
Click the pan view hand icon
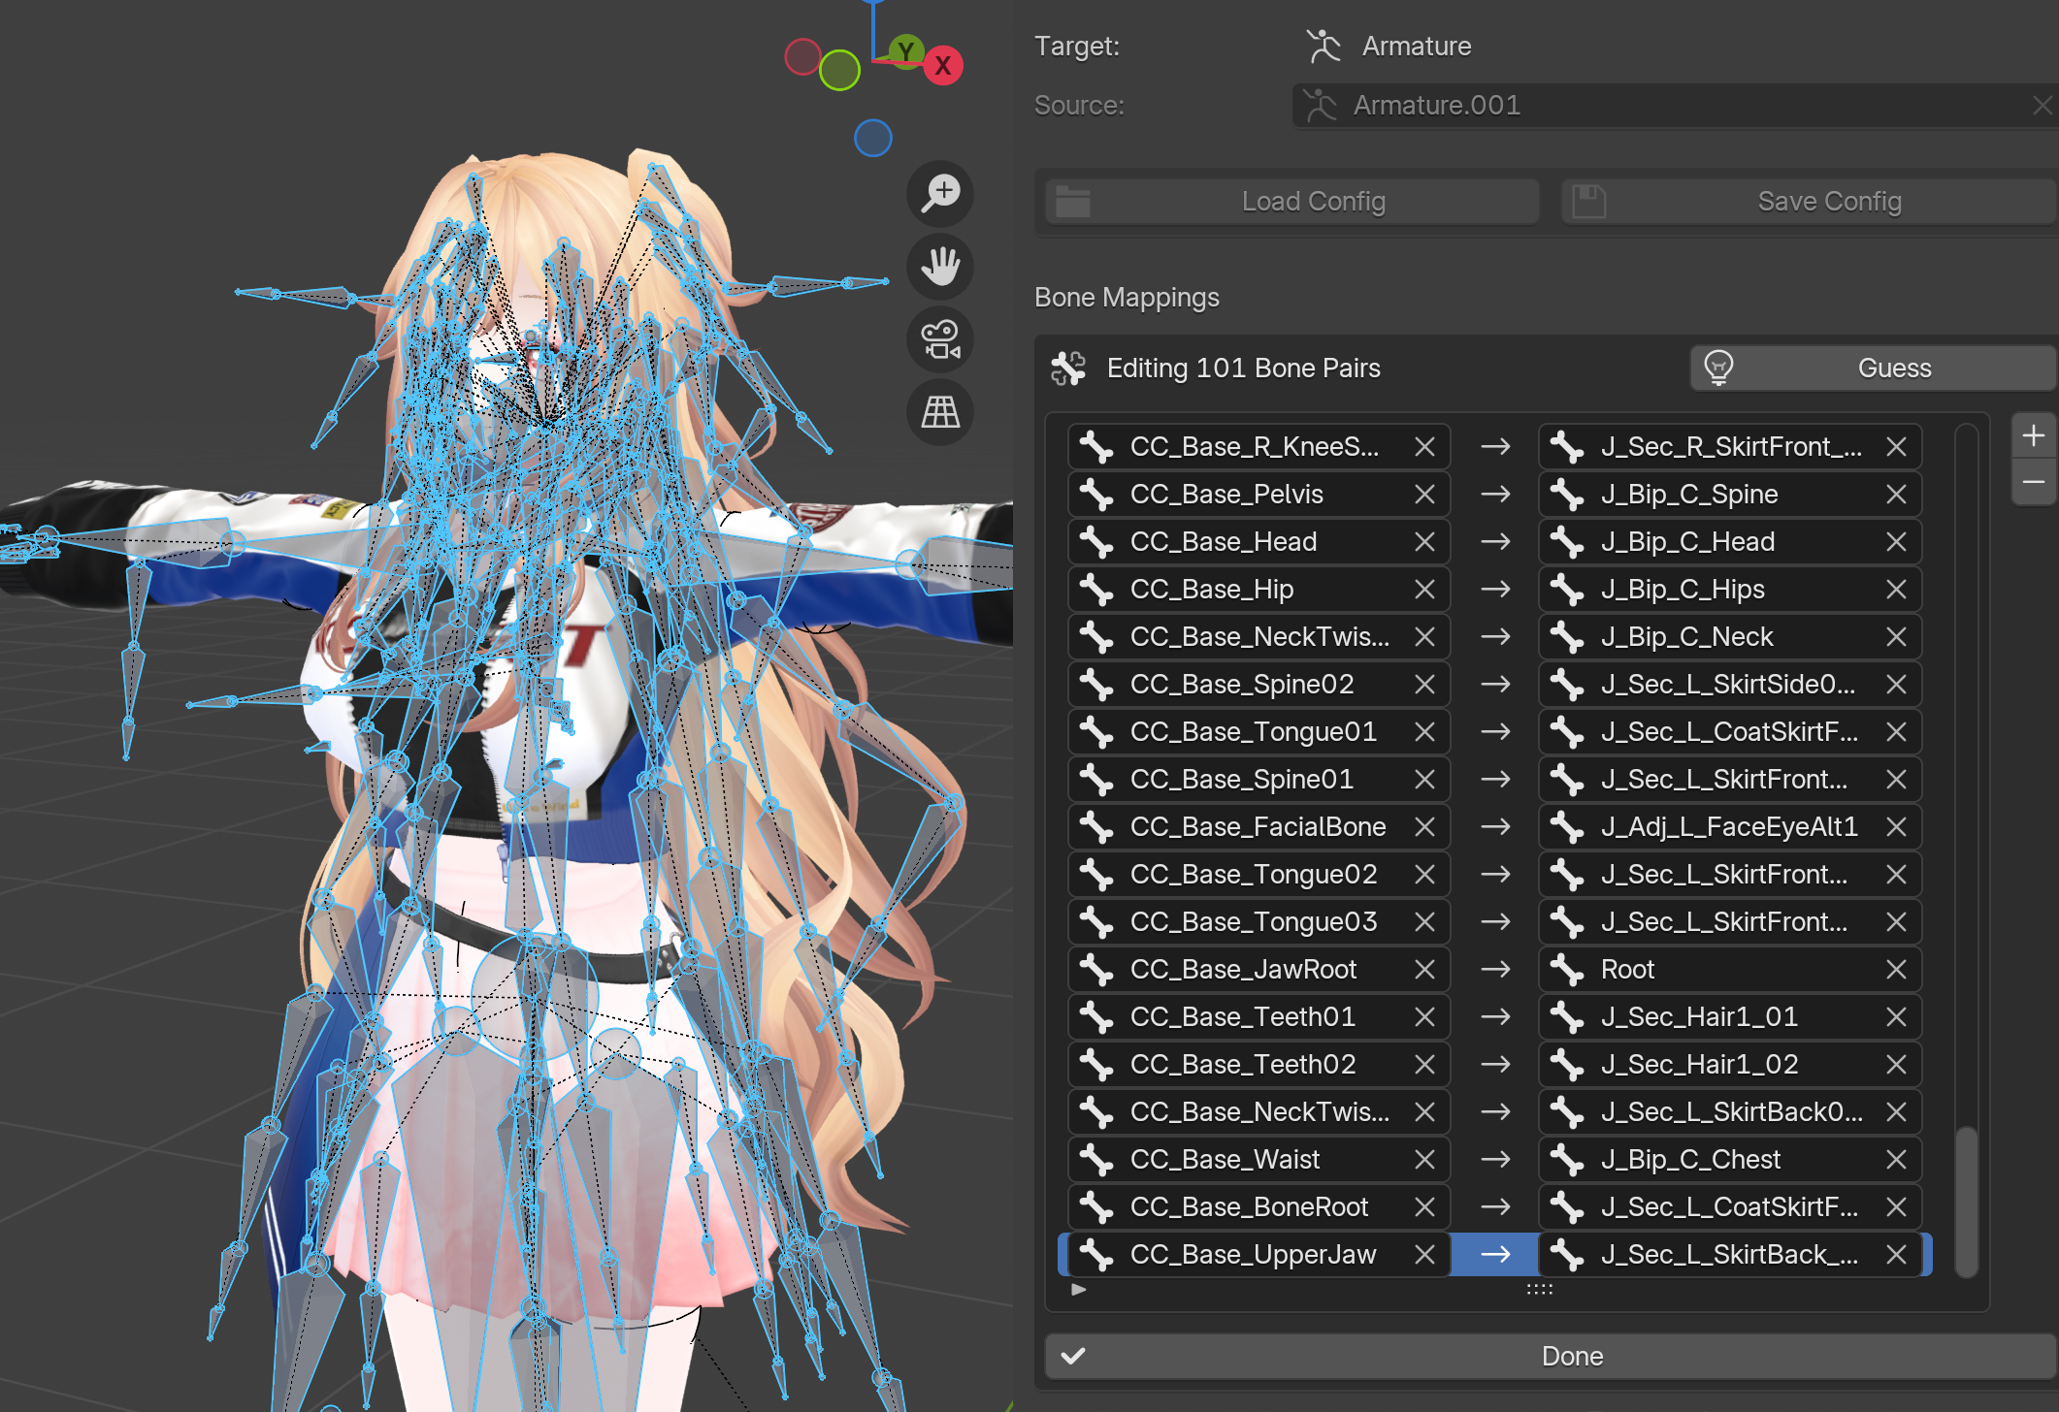pos(940,266)
